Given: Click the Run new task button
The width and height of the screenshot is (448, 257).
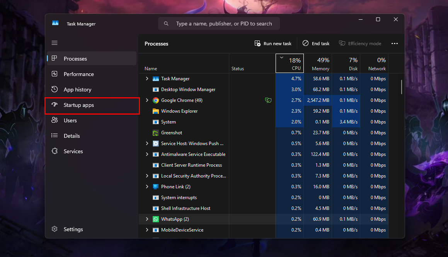Looking at the screenshot, I should pyautogui.click(x=273, y=43).
